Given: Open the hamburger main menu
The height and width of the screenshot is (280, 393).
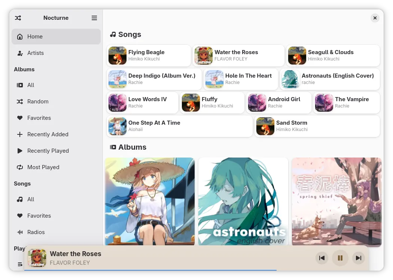Looking at the screenshot, I should [x=94, y=18].
